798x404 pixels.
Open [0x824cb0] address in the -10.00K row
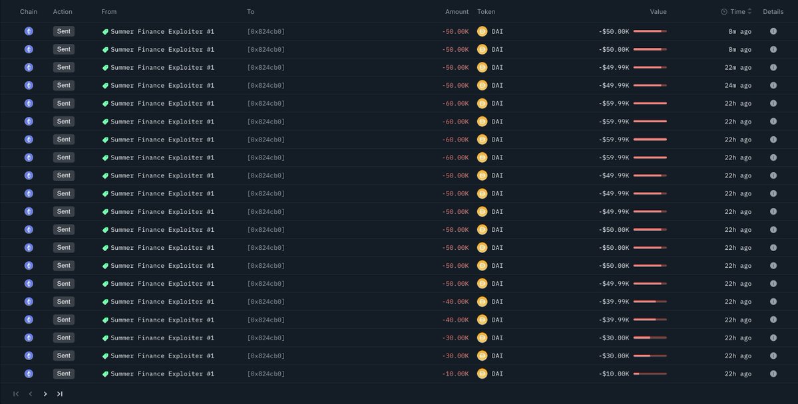click(266, 374)
